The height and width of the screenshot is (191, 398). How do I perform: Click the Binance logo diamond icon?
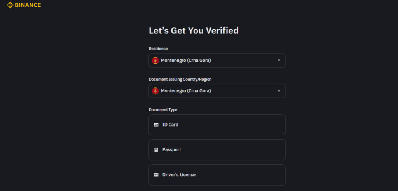[10, 5]
